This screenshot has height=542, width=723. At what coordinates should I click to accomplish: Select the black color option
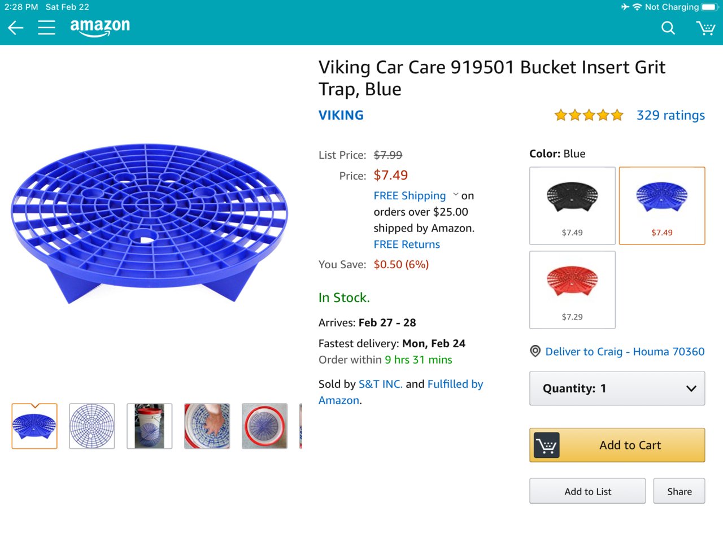[x=572, y=206]
